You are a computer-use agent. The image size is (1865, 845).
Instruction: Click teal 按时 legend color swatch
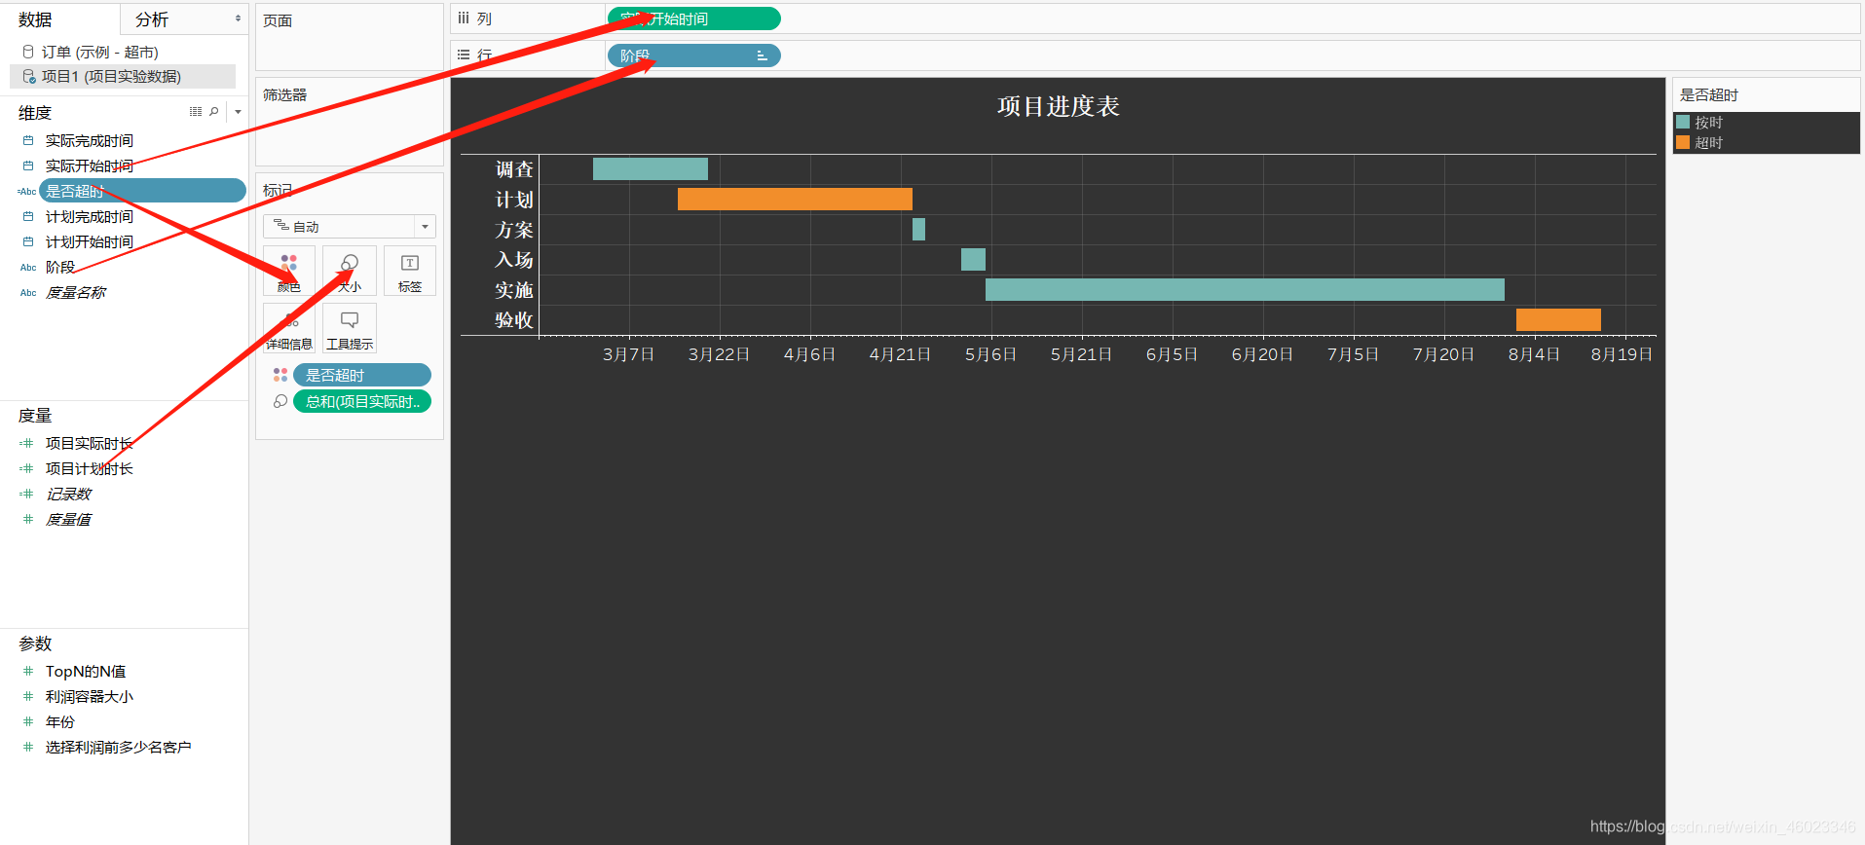[x=1683, y=123]
